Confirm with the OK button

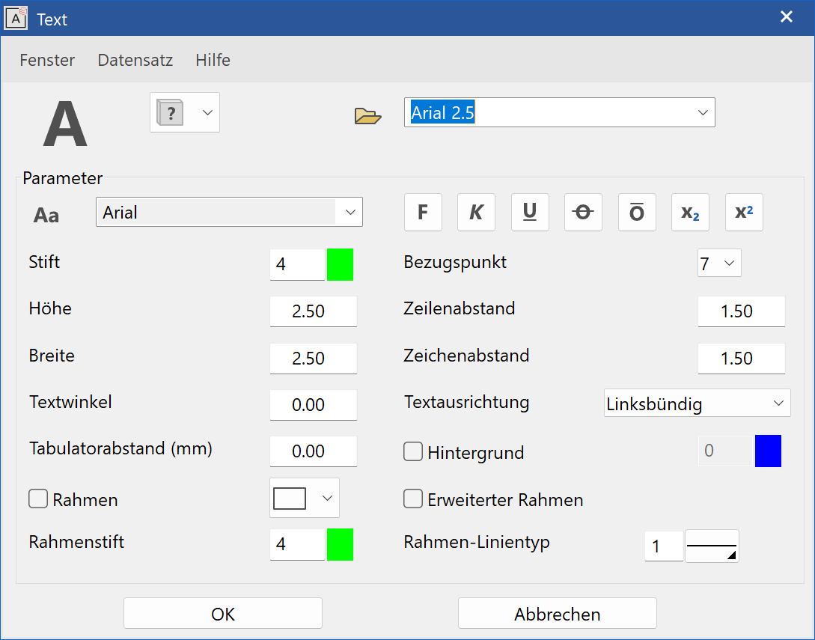coord(223,614)
